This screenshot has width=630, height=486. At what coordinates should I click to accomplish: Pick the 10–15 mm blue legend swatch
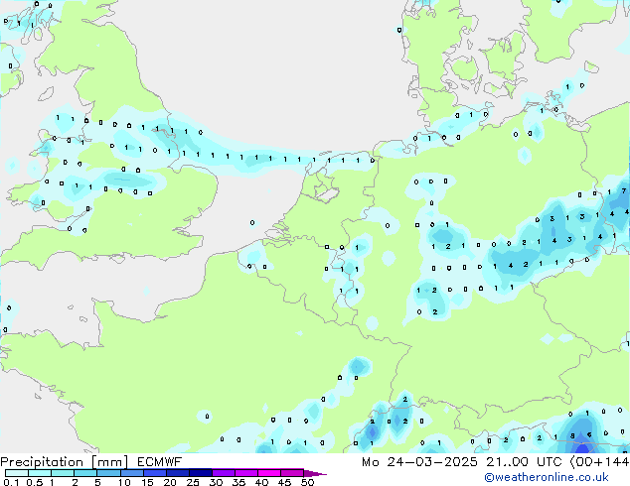coord(131,473)
